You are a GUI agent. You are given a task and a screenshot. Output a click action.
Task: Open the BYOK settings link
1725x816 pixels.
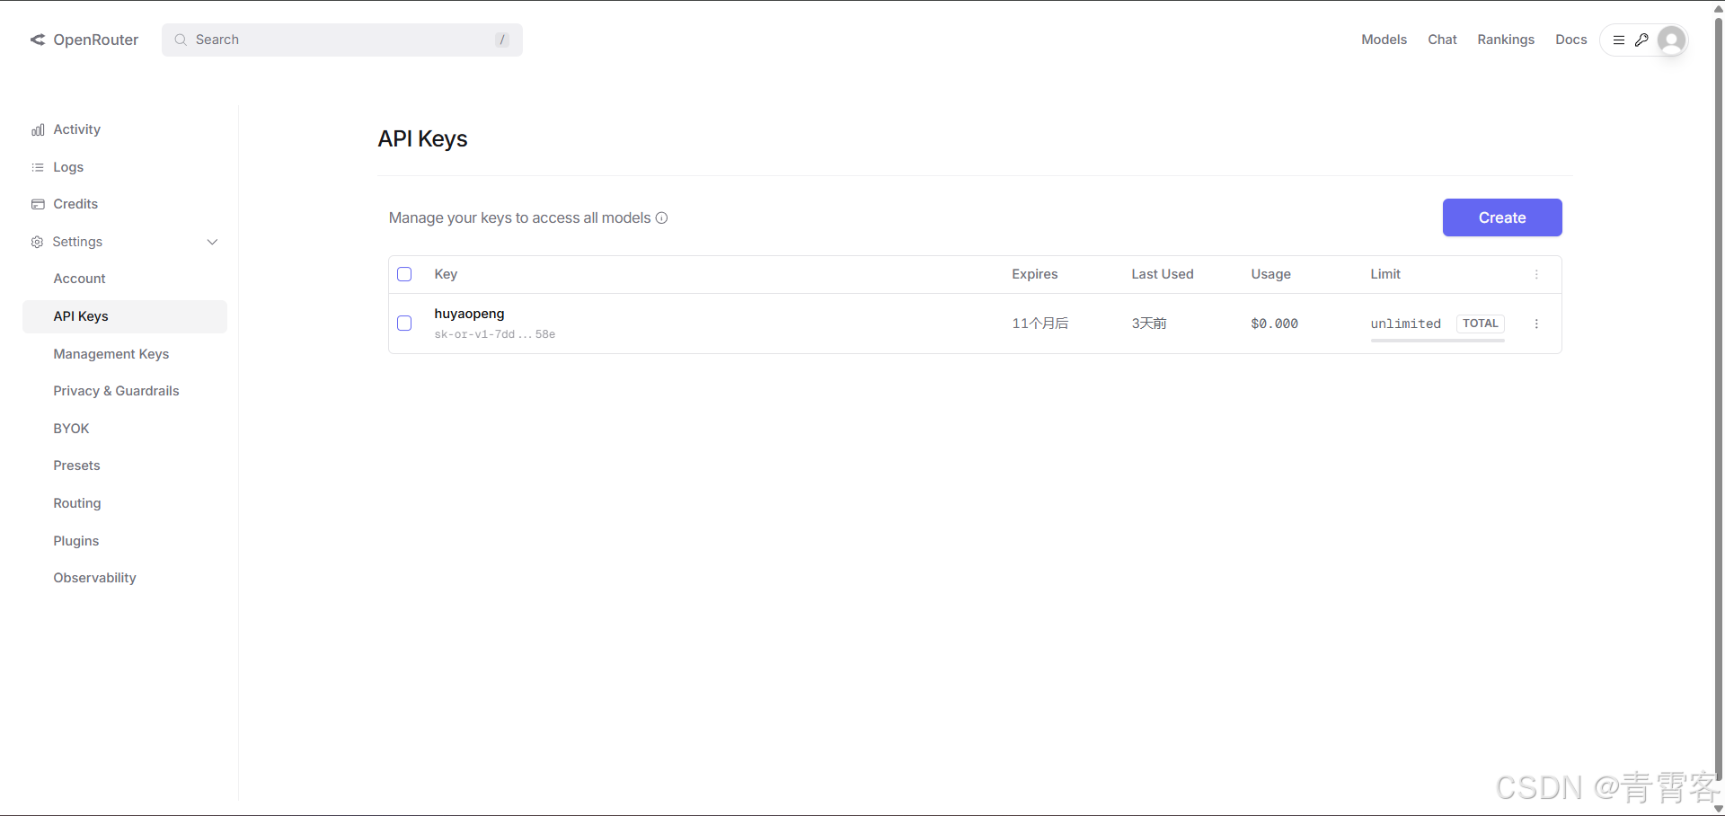pos(71,429)
